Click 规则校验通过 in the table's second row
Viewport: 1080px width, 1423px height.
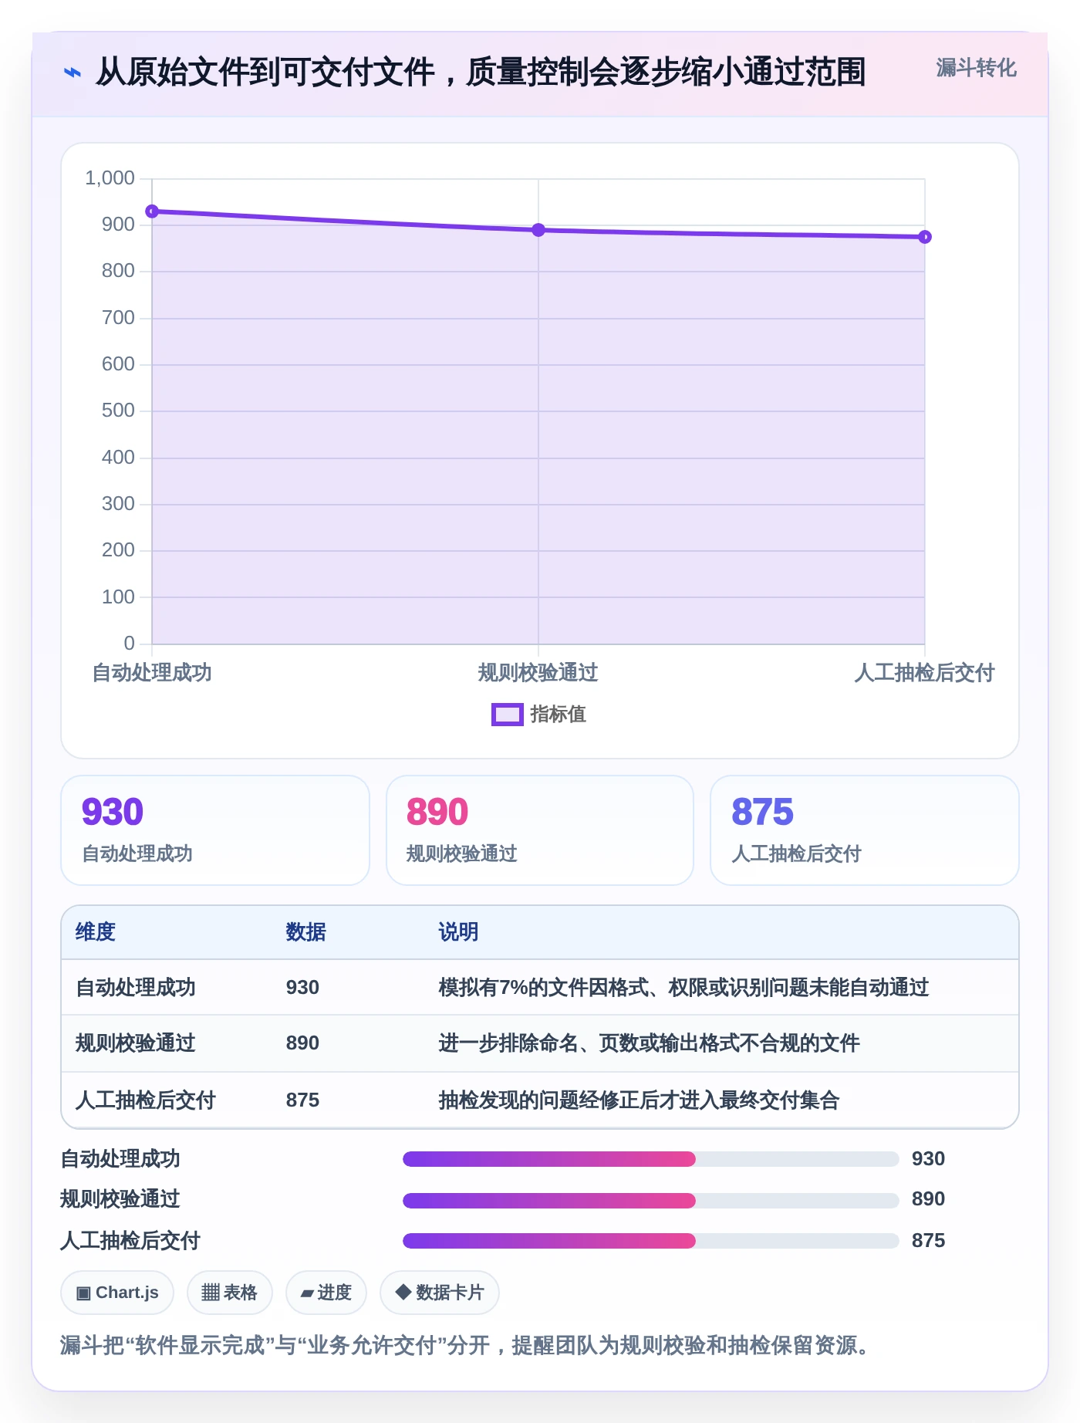point(136,1043)
